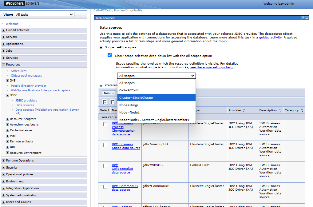Collapse the Scope section minus icon

(x=101, y=47)
